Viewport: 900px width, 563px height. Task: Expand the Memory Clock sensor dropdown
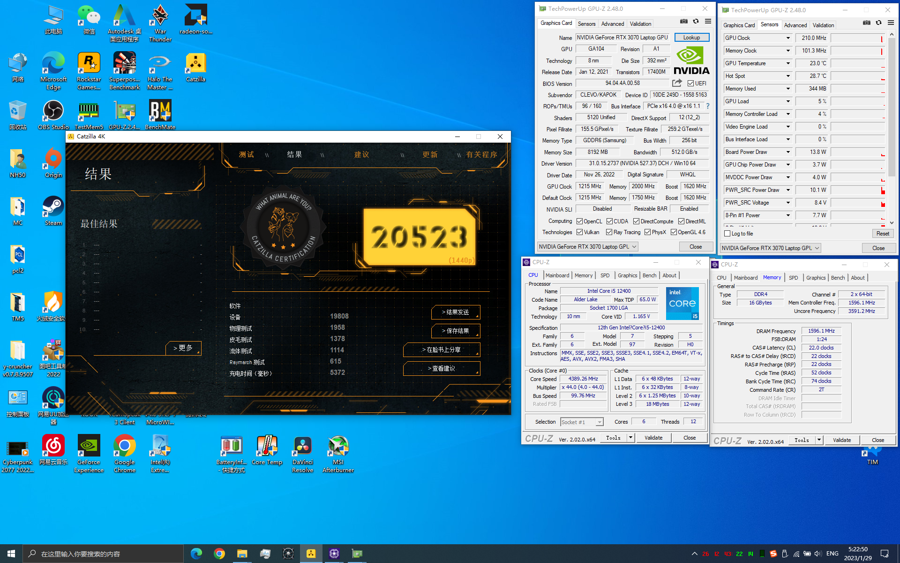(x=788, y=51)
